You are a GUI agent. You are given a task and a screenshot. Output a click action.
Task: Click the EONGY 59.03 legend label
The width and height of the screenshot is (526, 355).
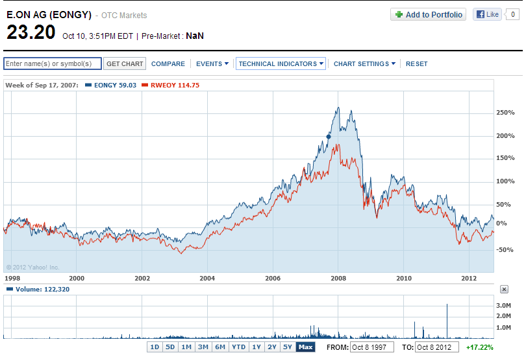coord(115,85)
